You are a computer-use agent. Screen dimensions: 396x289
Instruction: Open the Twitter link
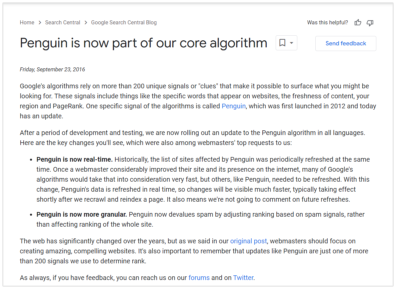(x=243, y=277)
